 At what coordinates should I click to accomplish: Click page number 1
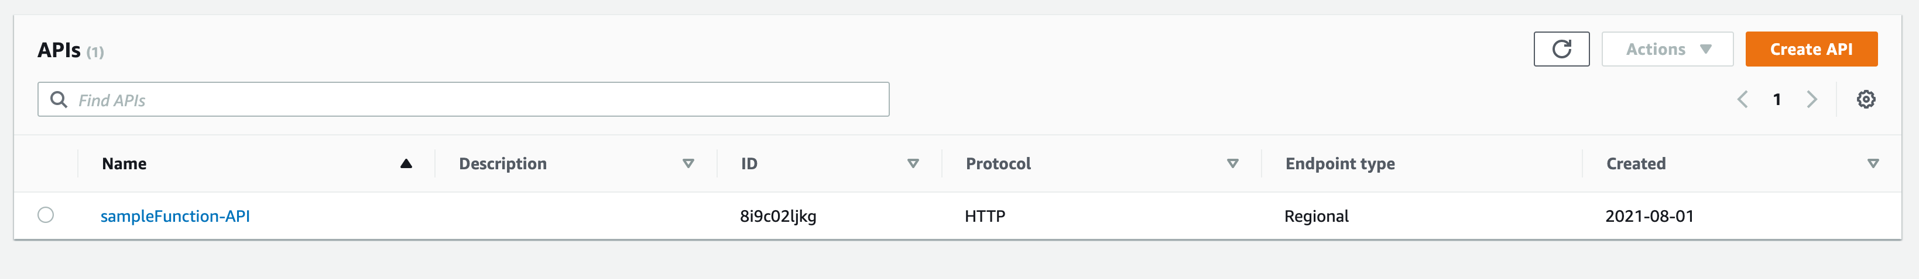click(x=1777, y=99)
